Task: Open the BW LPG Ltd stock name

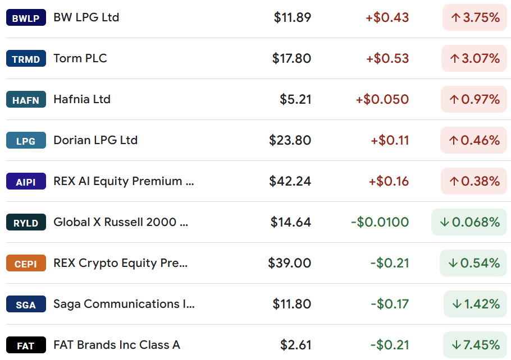Action: click(x=86, y=17)
